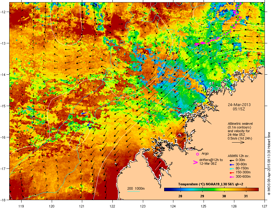The height and width of the screenshot is (209, 271).
Task: Click the date label 24-Mar-2013
Action: 239,105
